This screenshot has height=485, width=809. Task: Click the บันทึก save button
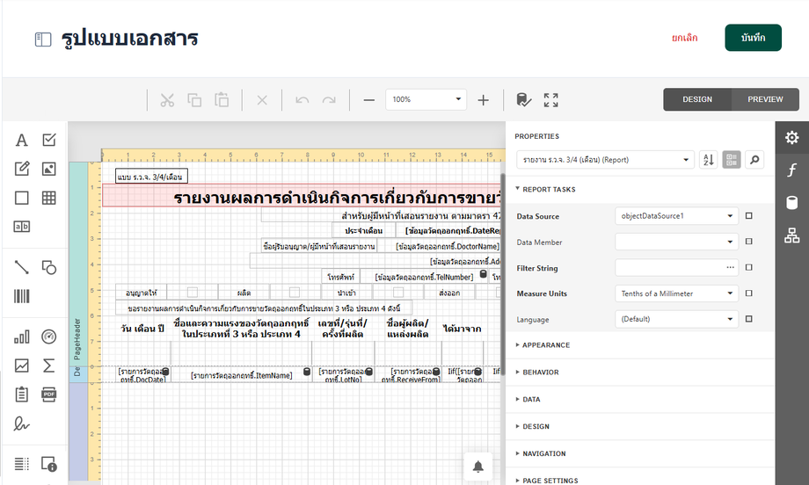(x=754, y=38)
